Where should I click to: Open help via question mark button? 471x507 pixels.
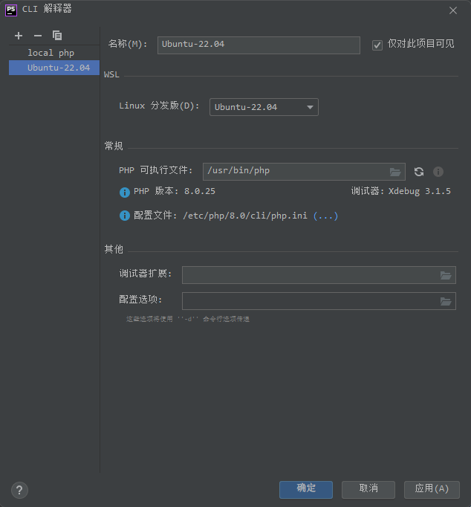coord(19,490)
